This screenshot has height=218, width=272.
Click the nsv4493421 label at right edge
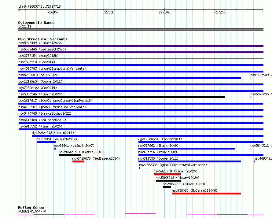pyautogui.click(x=263, y=158)
